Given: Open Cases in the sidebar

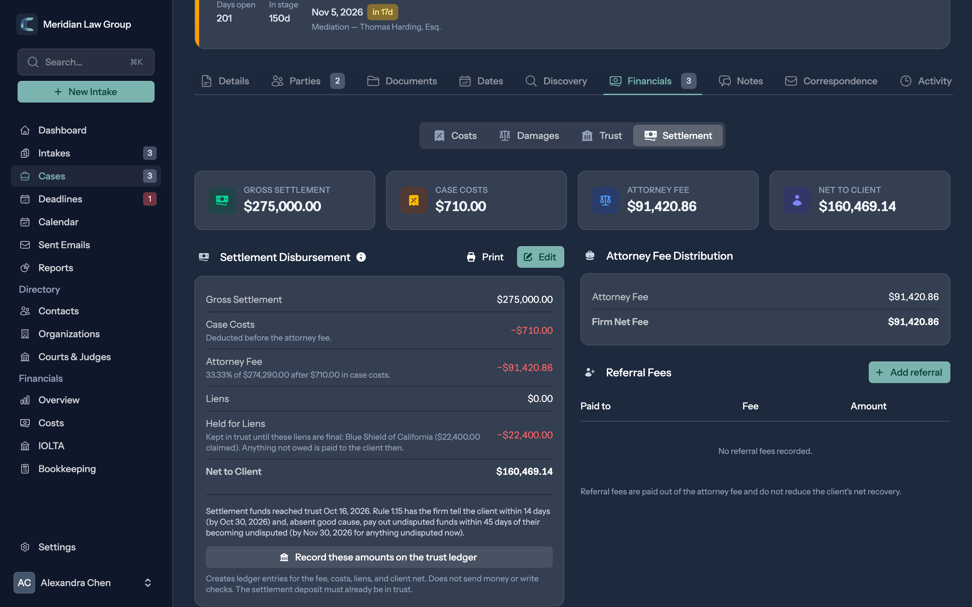Looking at the screenshot, I should (86, 176).
